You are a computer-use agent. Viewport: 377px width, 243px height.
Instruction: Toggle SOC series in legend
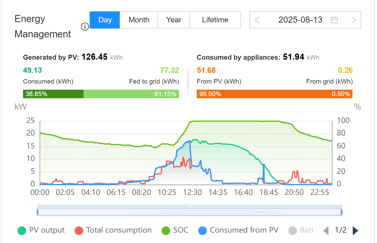tap(175, 230)
